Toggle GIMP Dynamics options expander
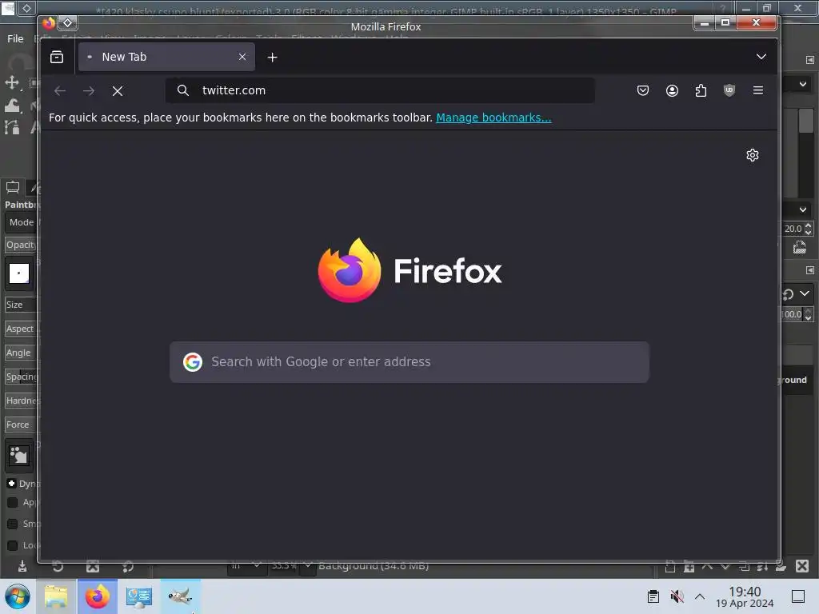This screenshot has width=819, height=614. coord(11,484)
